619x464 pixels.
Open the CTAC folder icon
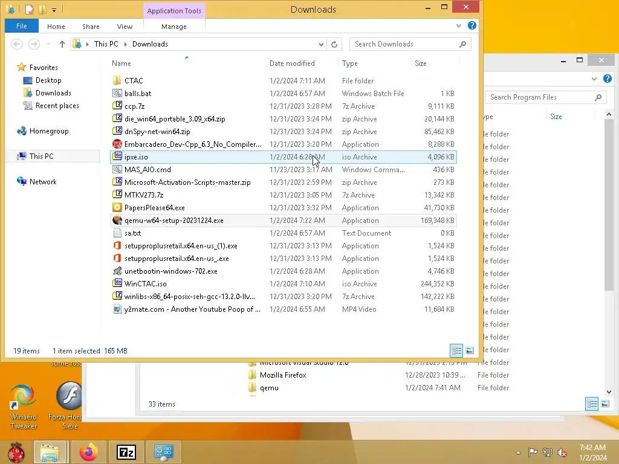pyautogui.click(x=117, y=80)
